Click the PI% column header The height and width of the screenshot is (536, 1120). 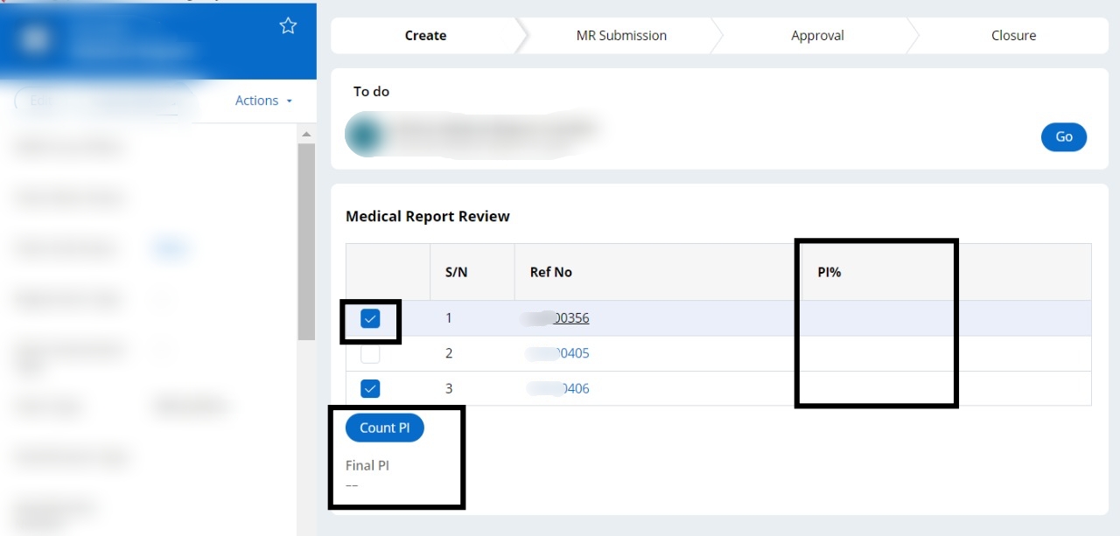tap(829, 272)
